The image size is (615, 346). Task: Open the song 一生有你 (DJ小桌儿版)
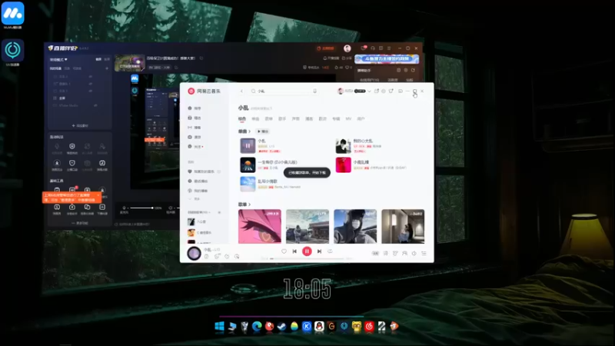click(278, 162)
